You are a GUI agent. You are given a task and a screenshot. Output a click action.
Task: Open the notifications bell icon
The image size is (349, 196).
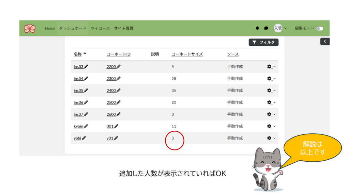pos(257,28)
